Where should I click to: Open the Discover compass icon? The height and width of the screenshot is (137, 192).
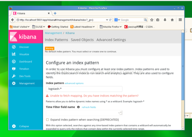click(14, 47)
